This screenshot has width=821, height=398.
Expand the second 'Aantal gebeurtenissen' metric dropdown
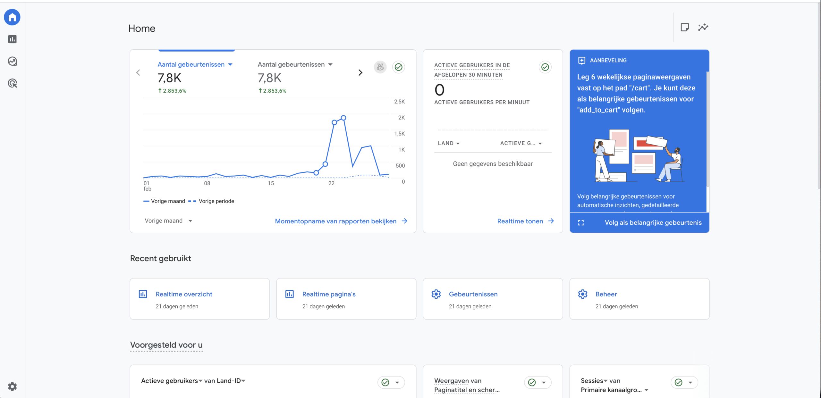pos(330,64)
